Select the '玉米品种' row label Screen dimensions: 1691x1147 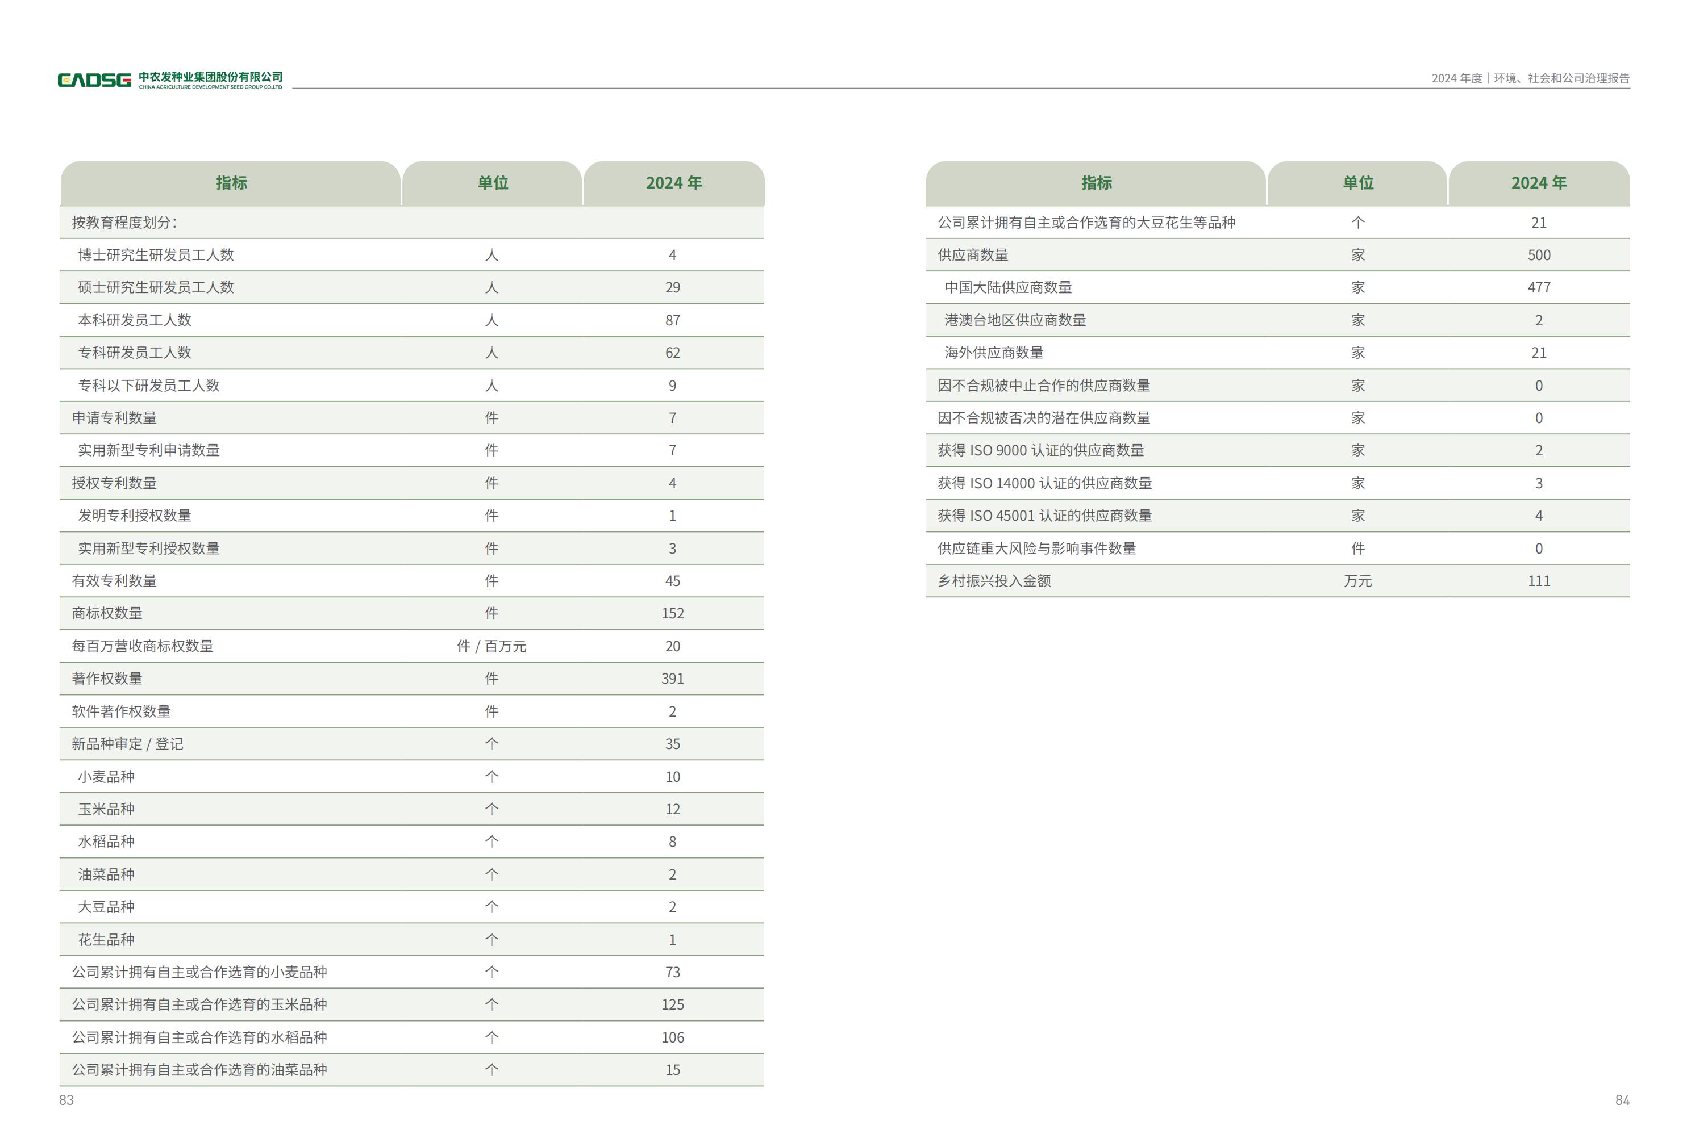[x=106, y=810]
